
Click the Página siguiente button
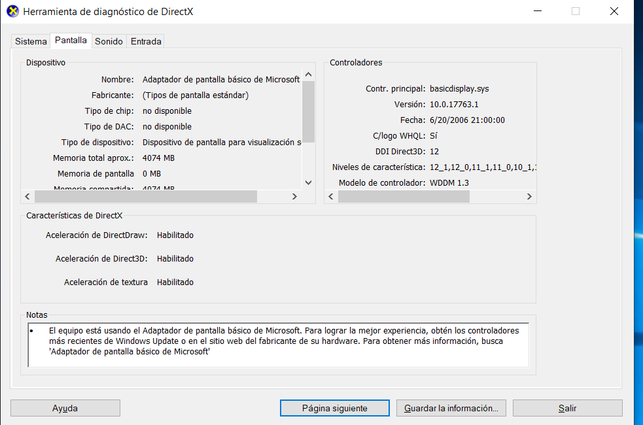pos(335,408)
